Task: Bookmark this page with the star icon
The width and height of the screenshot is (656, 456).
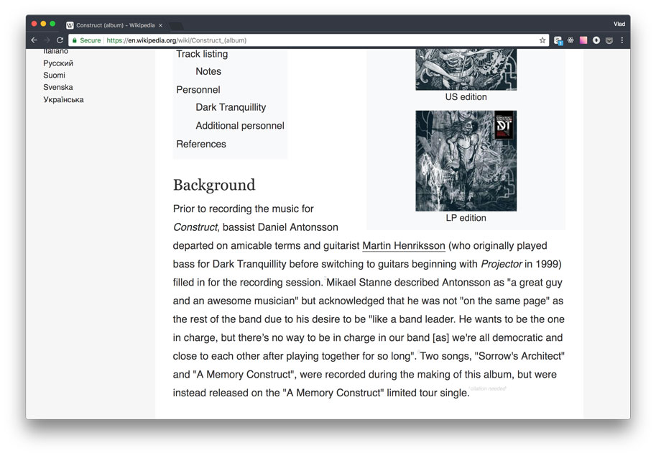Action: (x=542, y=40)
